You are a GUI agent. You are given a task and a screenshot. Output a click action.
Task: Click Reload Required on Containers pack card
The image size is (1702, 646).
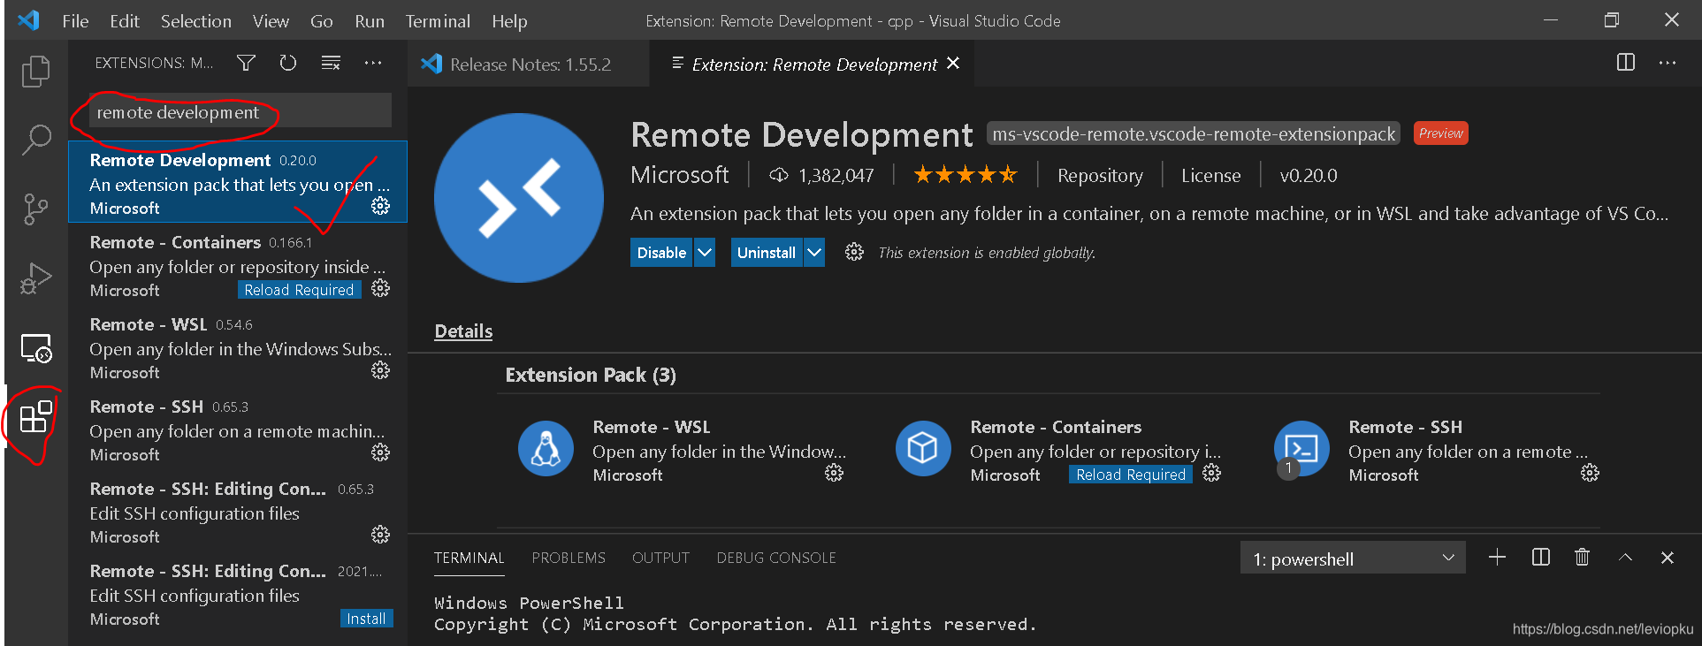click(1131, 475)
